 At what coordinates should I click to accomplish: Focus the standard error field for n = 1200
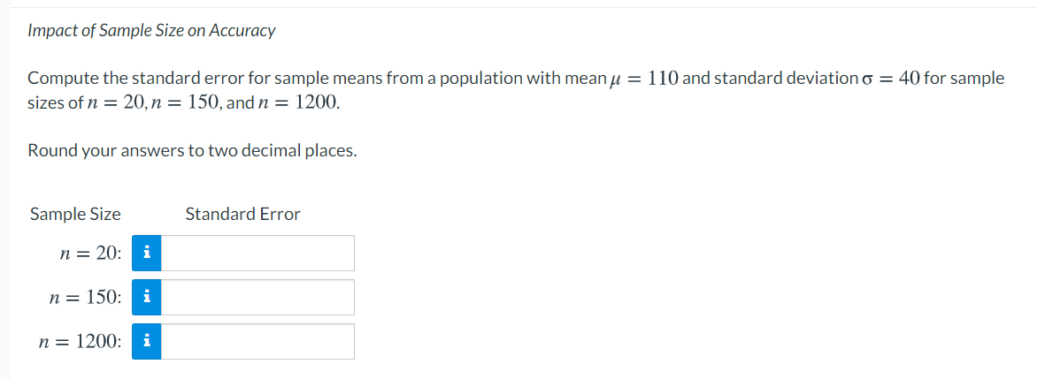[x=257, y=341]
